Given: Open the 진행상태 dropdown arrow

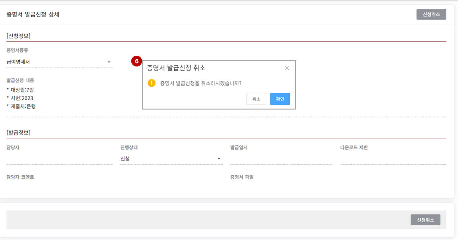Looking at the screenshot, I should pos(219,159).
